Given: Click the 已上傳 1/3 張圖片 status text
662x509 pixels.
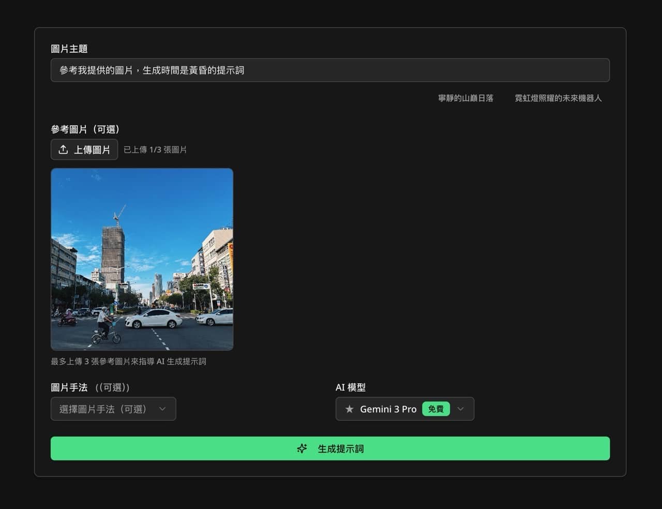Looking at the screenshot, I should 155,149.
